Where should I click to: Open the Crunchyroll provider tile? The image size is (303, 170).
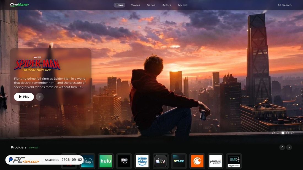pyautogui.click(x=197, y=161)
